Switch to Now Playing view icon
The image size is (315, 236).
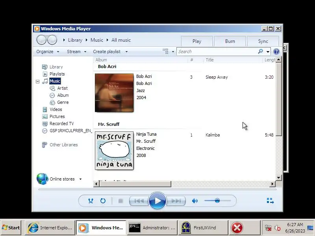click(270, 201)
